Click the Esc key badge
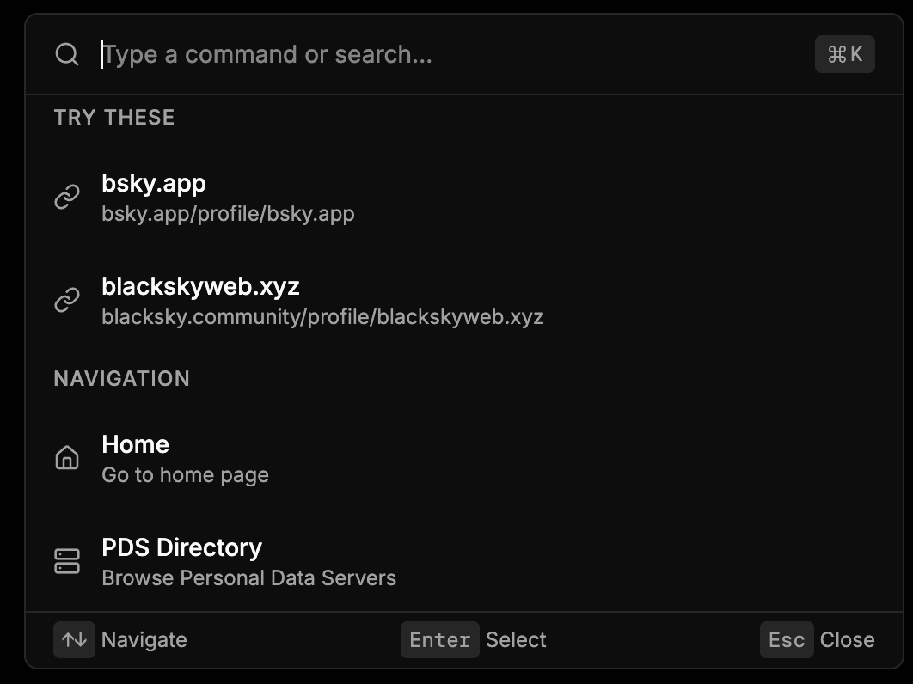913x684 pixels. tap(786, 640)
